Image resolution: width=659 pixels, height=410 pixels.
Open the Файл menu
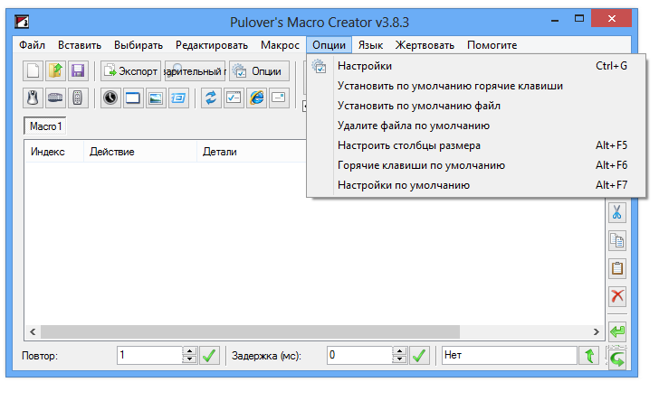point(32,45)
